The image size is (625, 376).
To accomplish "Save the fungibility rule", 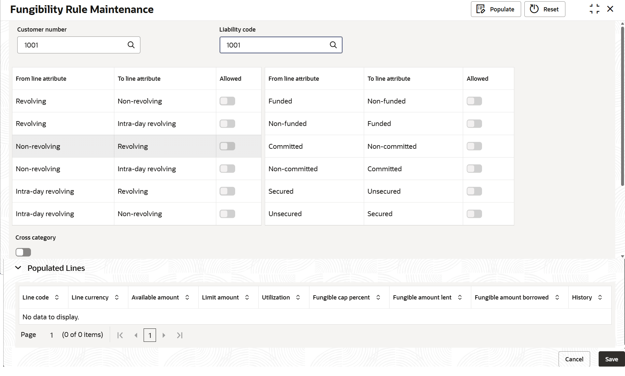I will (x=611, y=359).
